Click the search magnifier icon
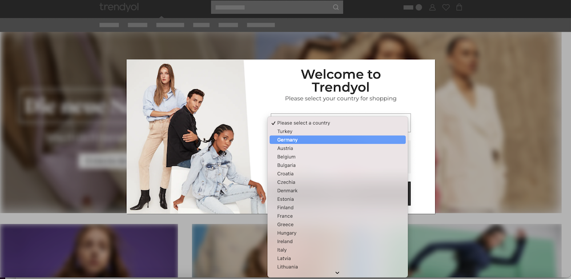571x279 pixels. [336, 7]
